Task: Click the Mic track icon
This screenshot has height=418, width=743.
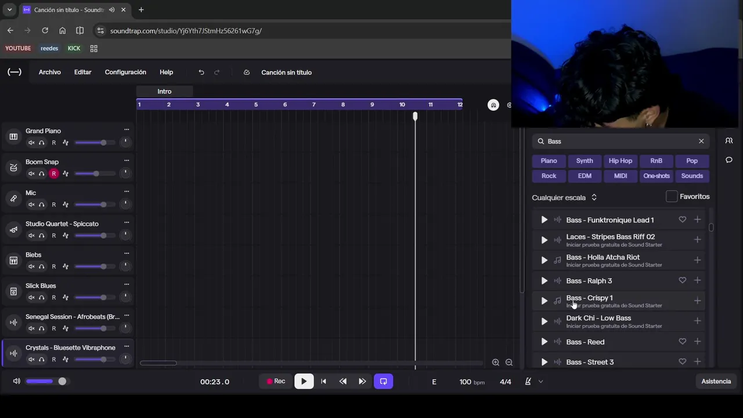Action: click(13, 199)
